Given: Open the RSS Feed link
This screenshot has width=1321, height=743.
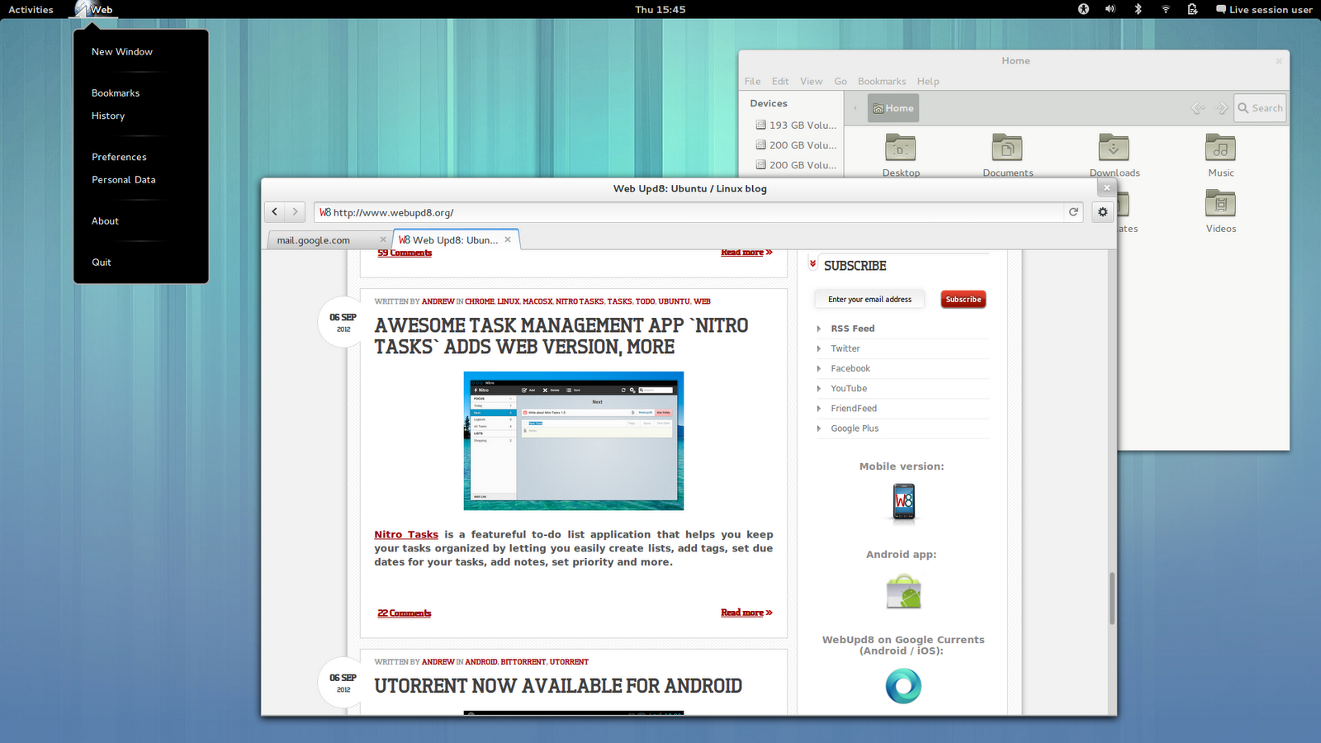Looking at the screenshot, I should coord(852,329).
